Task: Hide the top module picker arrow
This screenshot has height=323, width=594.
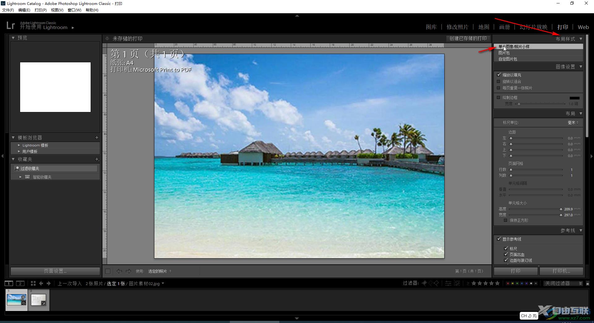Action: tap(297, 15)
